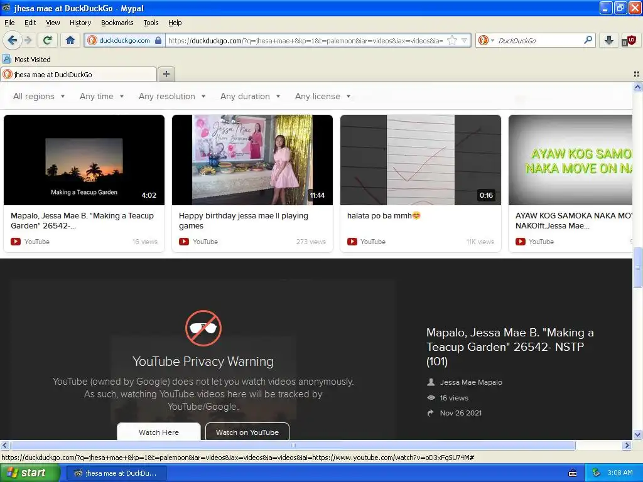643x482 pixels.
Task: Open a new tab with the plus button
Action: tap(166, 74)
